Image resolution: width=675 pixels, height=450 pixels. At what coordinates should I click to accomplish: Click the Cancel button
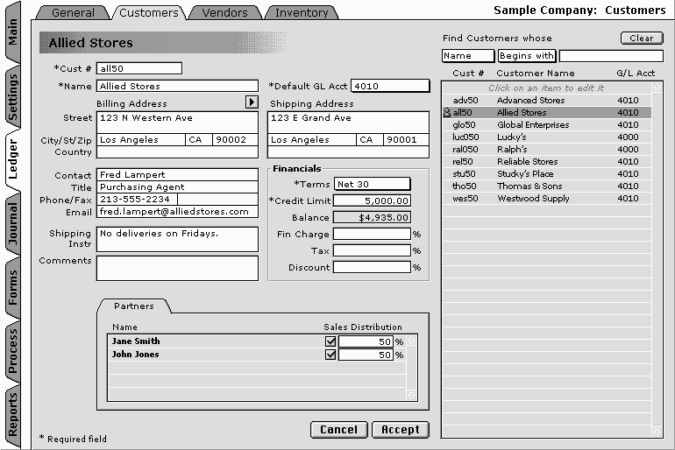[338, 430]
